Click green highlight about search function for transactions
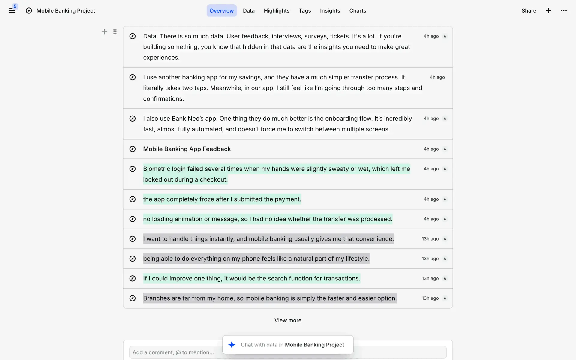 click(251, 278)
